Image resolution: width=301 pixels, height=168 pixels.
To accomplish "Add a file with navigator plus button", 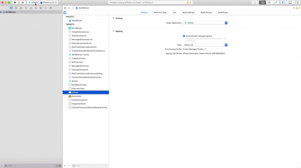I will 2,166.
